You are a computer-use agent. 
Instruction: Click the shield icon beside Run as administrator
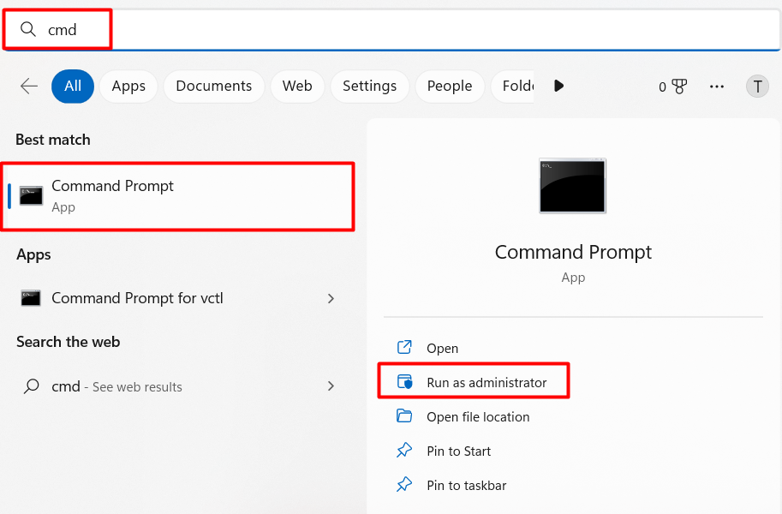(x=403, y=381)
